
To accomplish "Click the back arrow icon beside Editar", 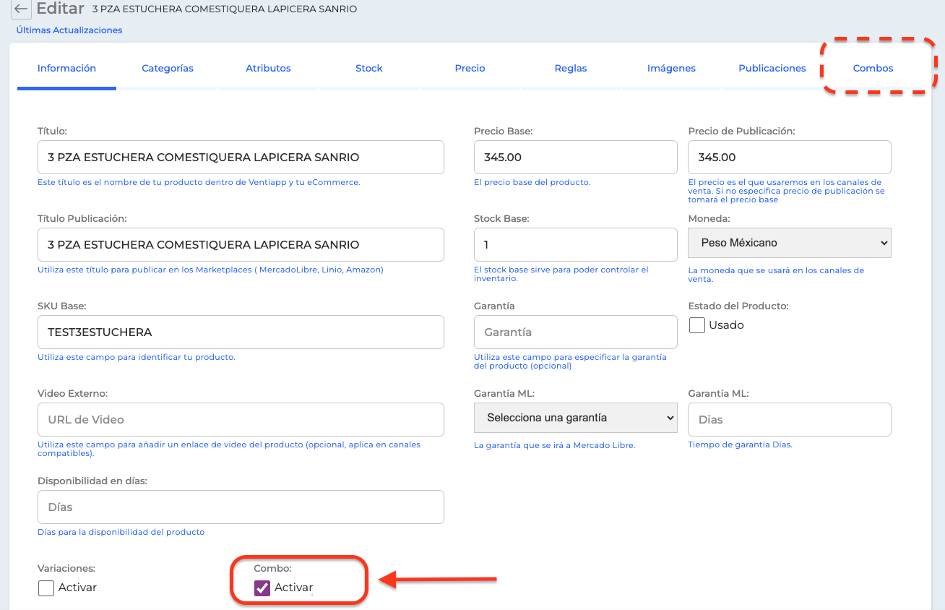I will (x=21, y=9).
